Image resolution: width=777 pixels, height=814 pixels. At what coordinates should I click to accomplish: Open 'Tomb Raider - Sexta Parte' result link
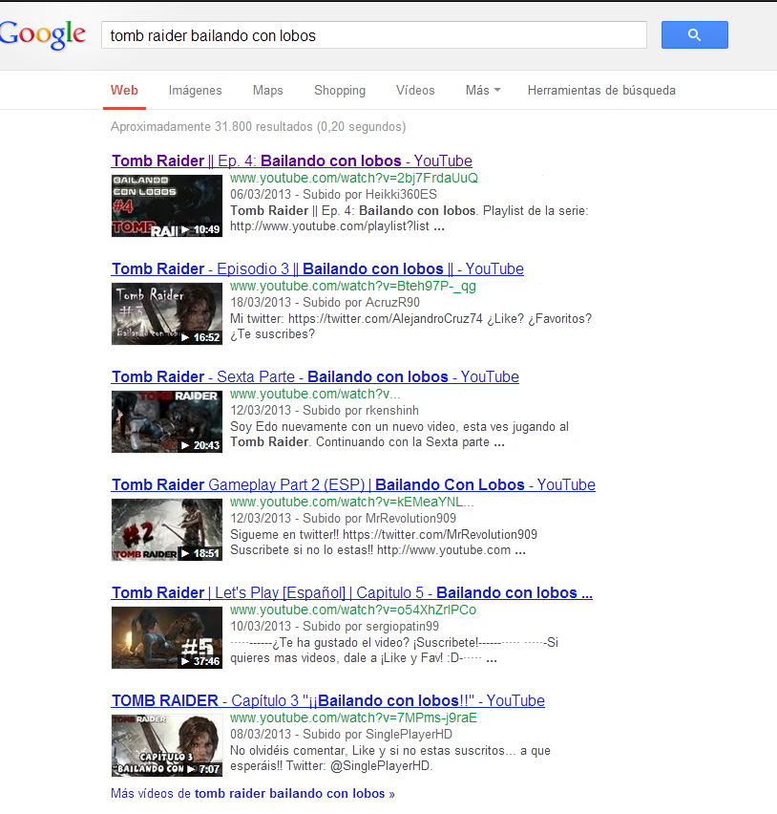[315, 376]
